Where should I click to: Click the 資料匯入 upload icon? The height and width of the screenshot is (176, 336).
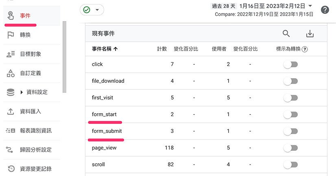pos(11,112)
